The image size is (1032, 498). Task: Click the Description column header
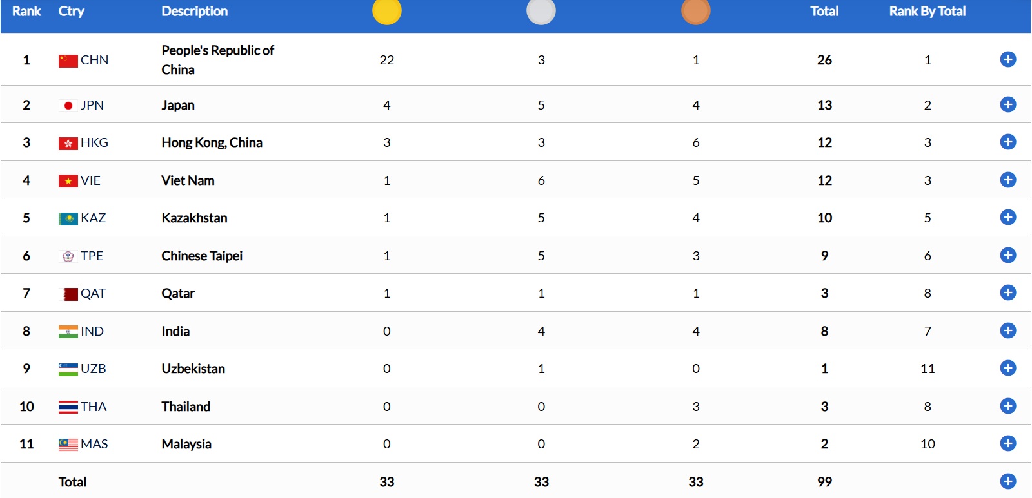(194, 11)
